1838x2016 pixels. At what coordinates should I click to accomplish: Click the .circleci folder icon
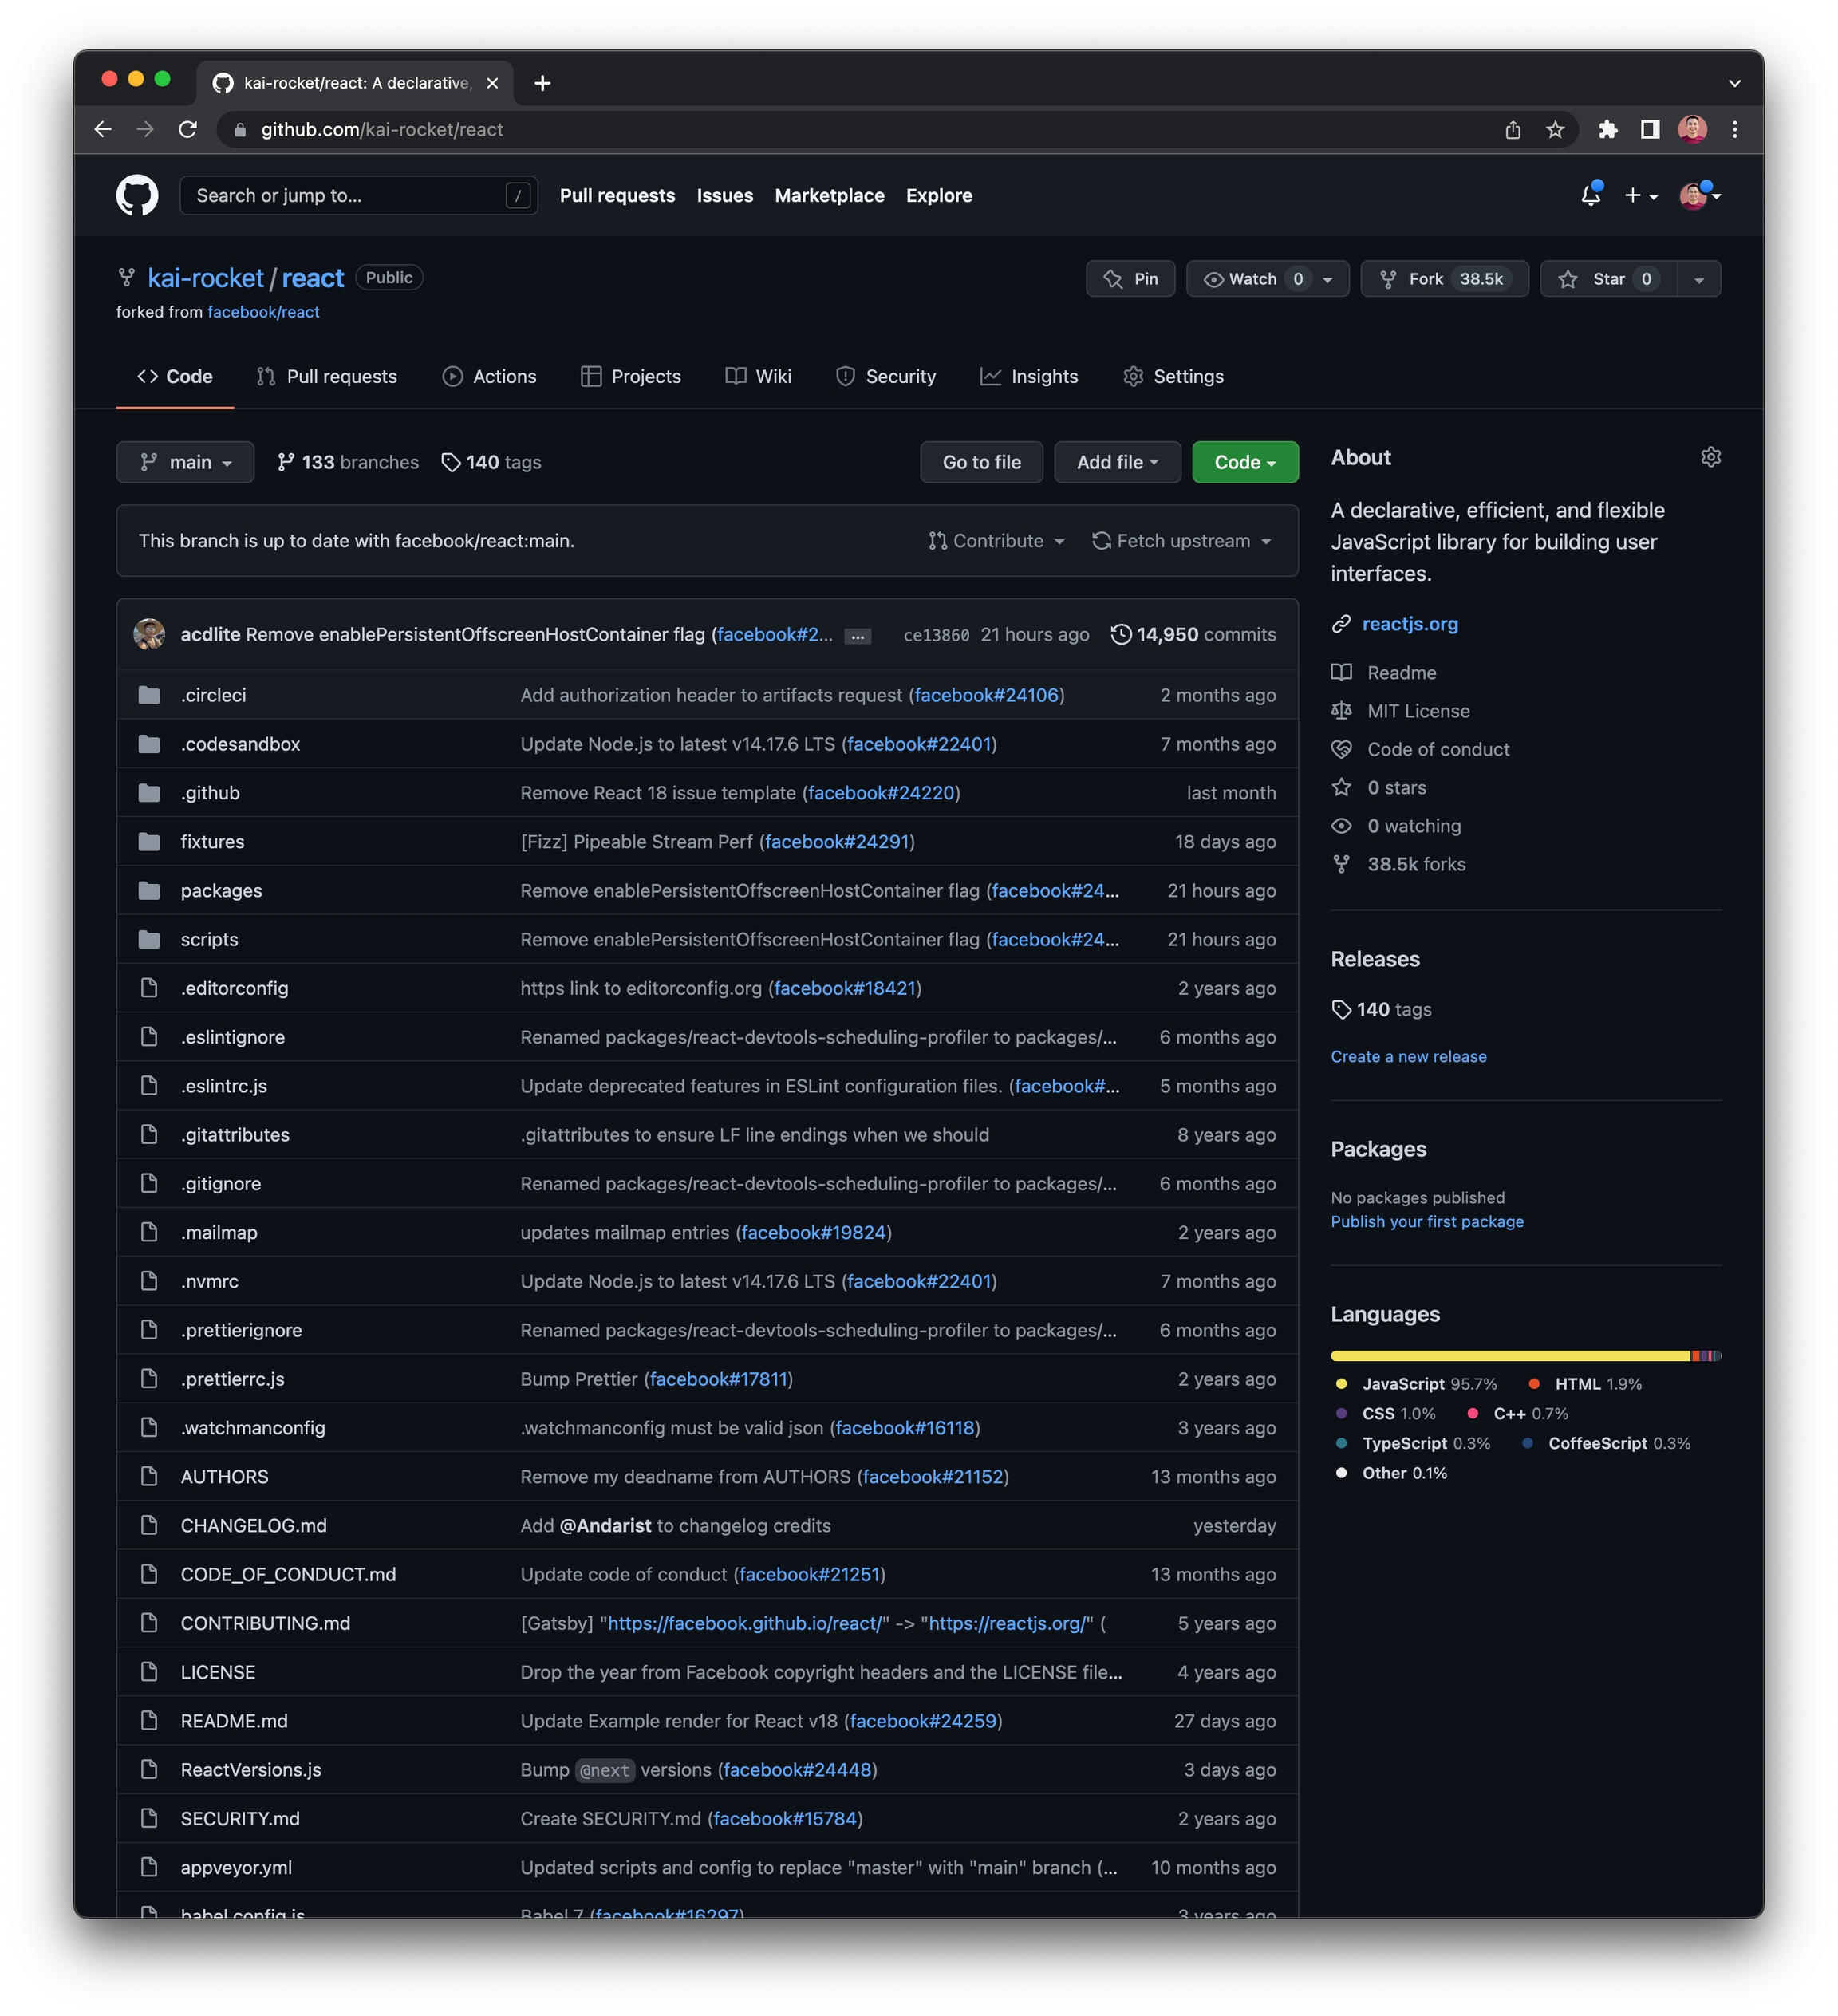tap(149, 695)
